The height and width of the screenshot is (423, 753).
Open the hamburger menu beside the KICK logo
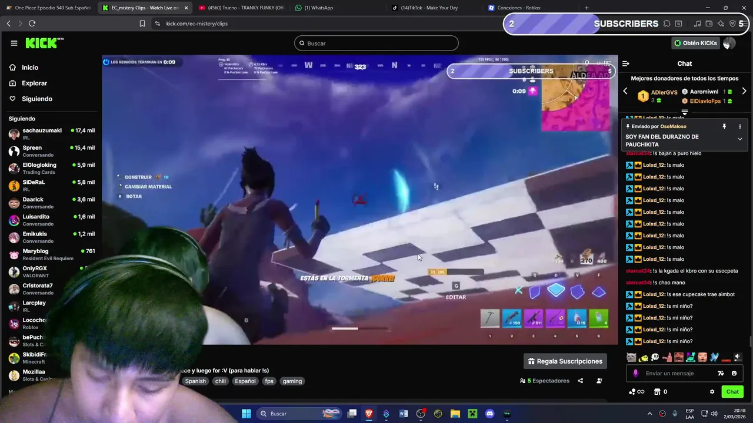14,43
